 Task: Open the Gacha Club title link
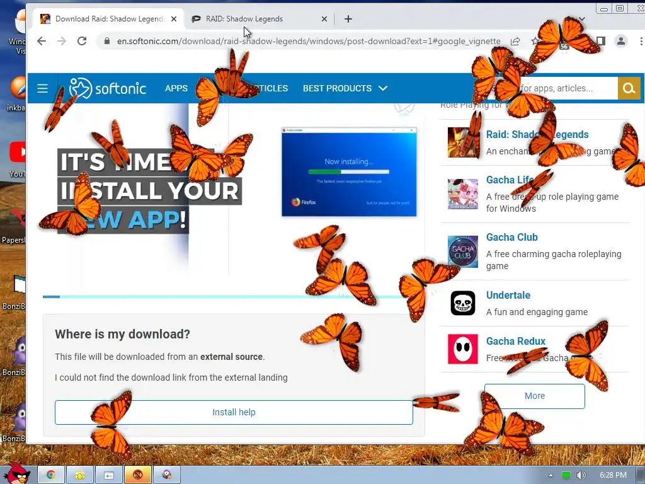coord(511,237)
